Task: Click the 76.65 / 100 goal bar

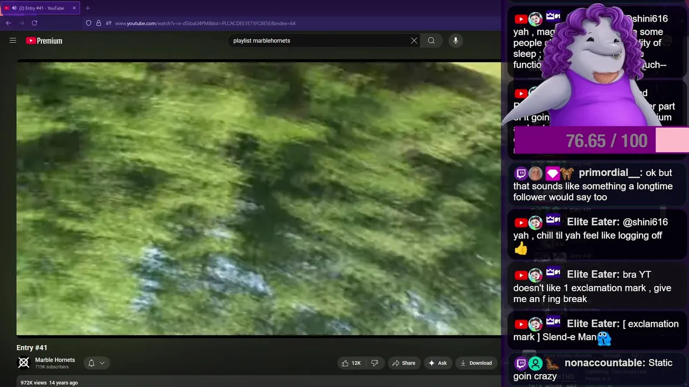Action: 601,141
